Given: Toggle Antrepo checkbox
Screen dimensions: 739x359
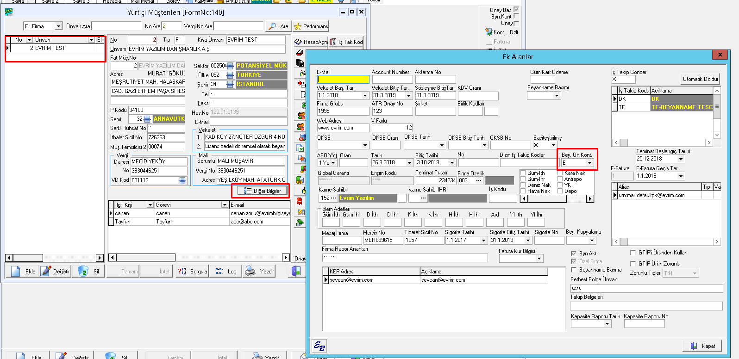Looking at the screenshot, I should point(560,179).
